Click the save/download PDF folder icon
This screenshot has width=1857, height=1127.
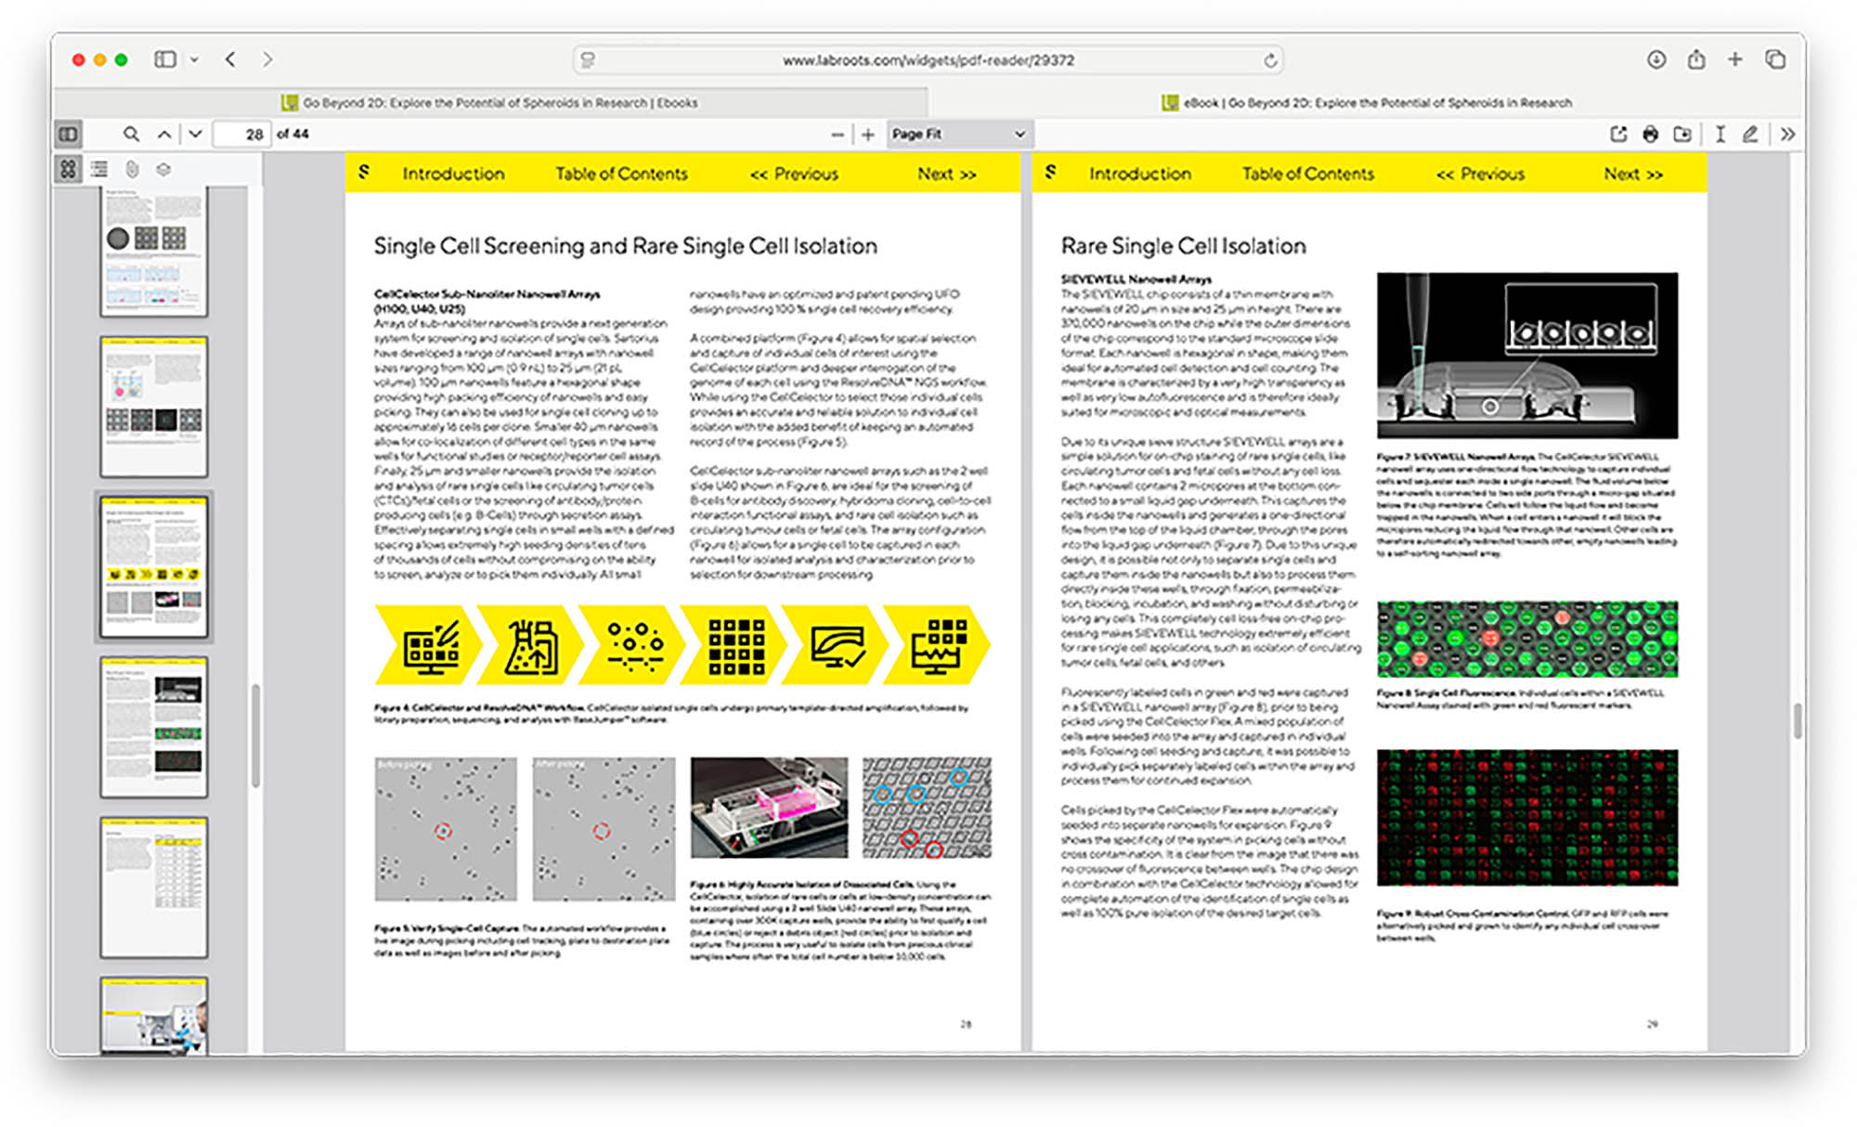click(x=1682, y=134)
